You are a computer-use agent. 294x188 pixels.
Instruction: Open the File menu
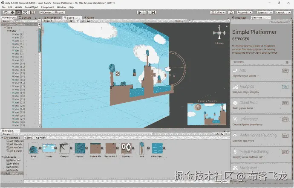coord(3,7)
